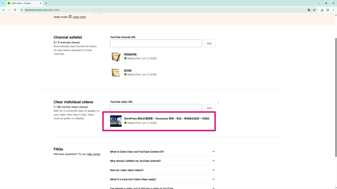Expand "What is Claim Clear and YouTube Content ID?"
337x189 pixels.
tap(163, 152)
